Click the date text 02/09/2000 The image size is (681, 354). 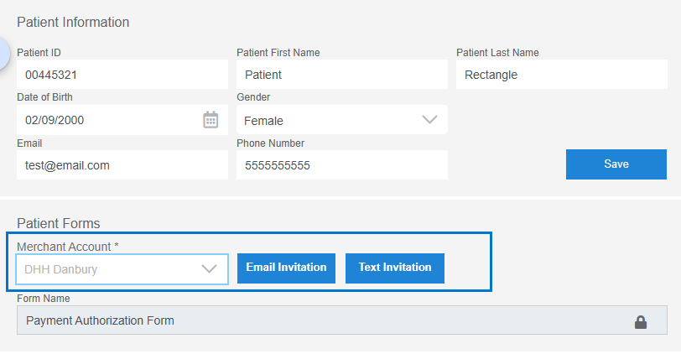pyautogui.click(x=55, y=120)
